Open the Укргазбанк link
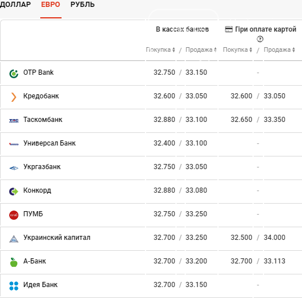The width and height of the screenshot is (302, 298). click(x=42, y=167)
